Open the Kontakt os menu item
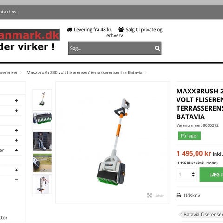 8,12
